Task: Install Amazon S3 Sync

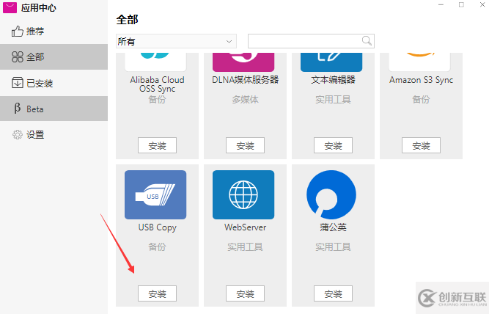Action: (421, 145)
